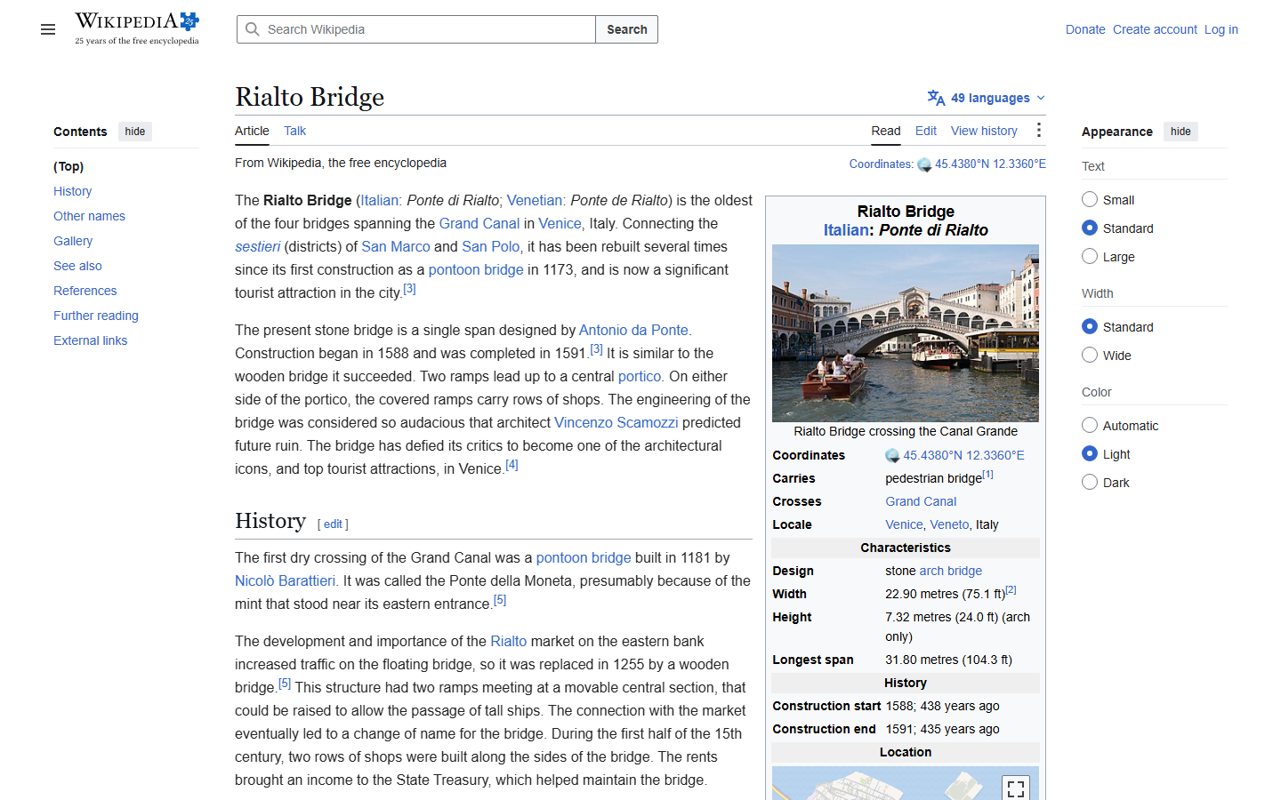1281x800 pixels.
Task: Open the Nicolò Barattieri link
Action: click(x=286, y=580)
